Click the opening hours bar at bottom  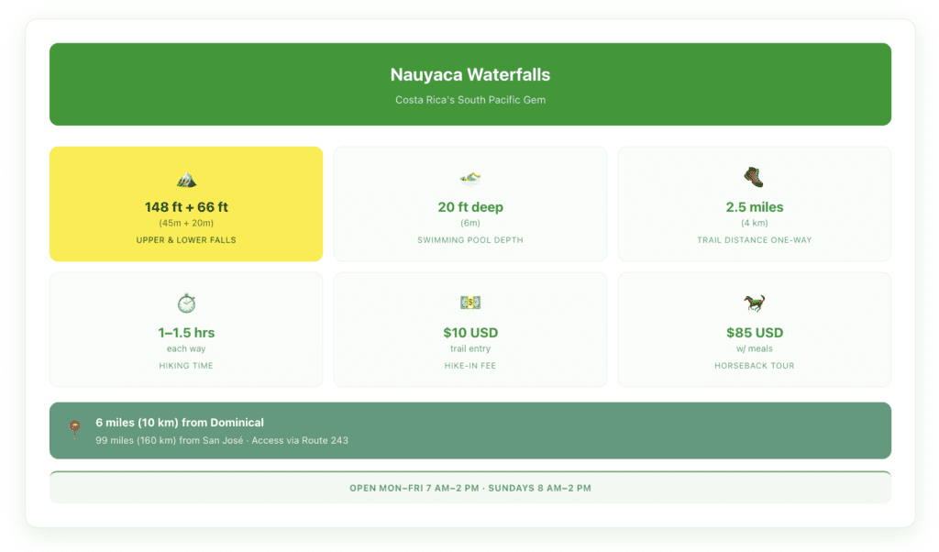pyautogui.click(x=469, y=488)
